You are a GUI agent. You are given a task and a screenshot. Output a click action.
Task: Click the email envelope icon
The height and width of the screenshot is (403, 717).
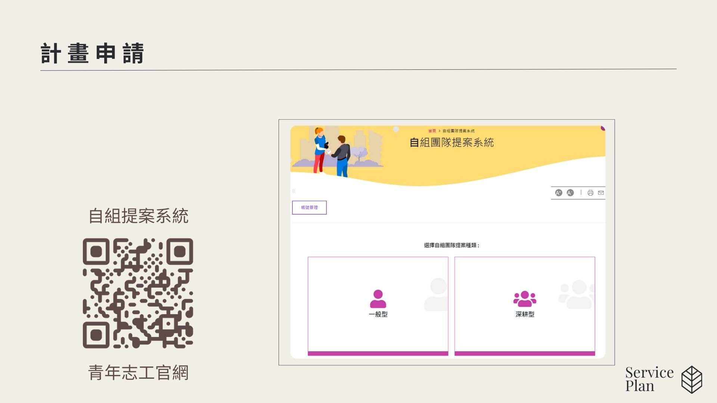(x=601, y=193)
